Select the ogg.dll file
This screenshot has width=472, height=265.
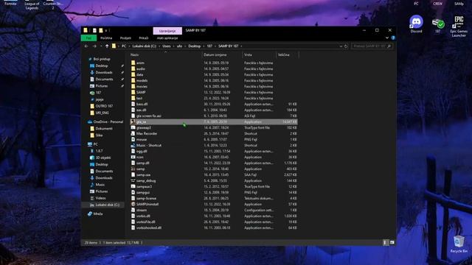point(214,151)
